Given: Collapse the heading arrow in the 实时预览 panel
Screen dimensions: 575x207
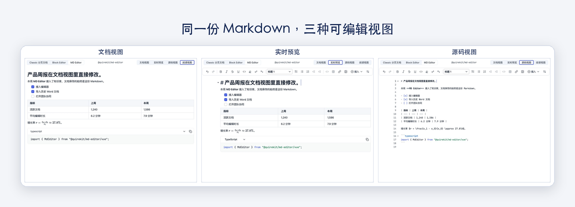Looking at the screenshot, I should 218,83.
